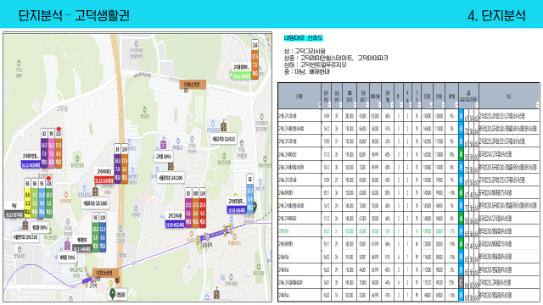Open the filter arrow on the grade column header

pyautogui.click(x=477, y=105)
